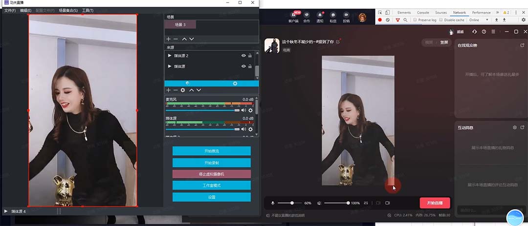
Task: Toggle visibility of 媒体源 2
Action: click(243, 56)
